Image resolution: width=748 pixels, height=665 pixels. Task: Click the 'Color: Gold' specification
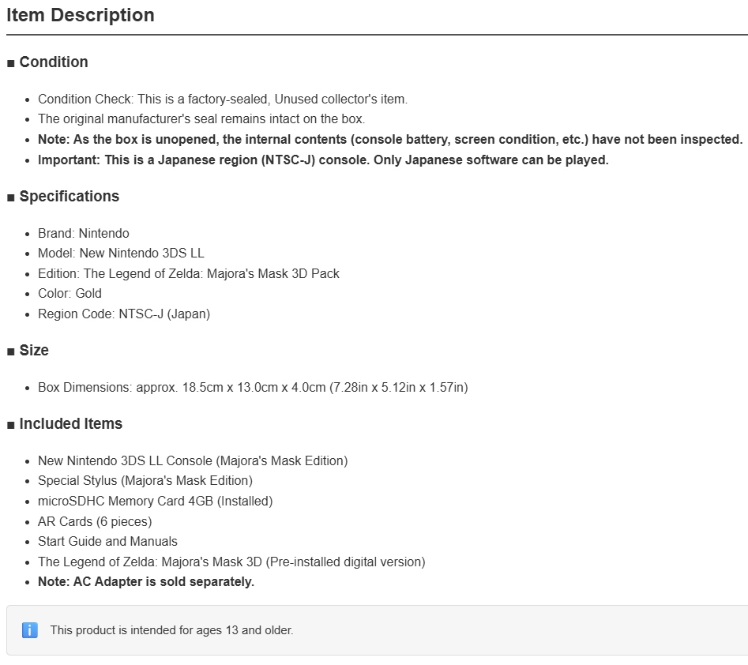tap(70, 293)
